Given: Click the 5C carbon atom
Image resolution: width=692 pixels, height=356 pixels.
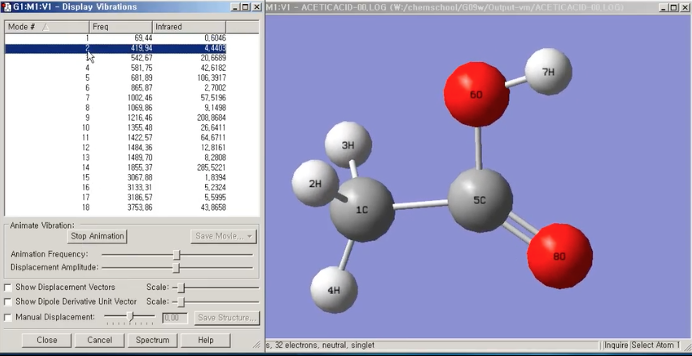Looking at the screenshot, I should point(480,200).
